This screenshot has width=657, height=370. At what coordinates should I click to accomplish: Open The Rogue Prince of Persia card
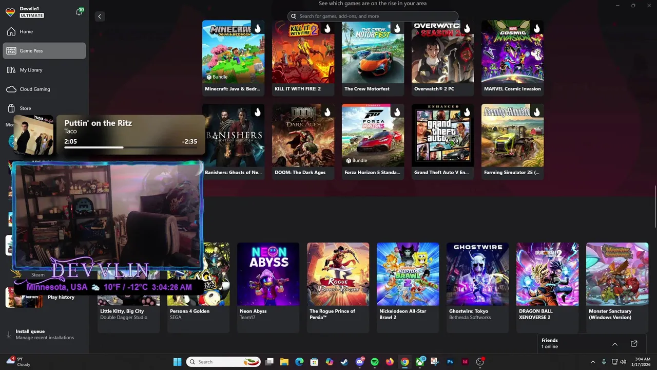pos(338,287)
